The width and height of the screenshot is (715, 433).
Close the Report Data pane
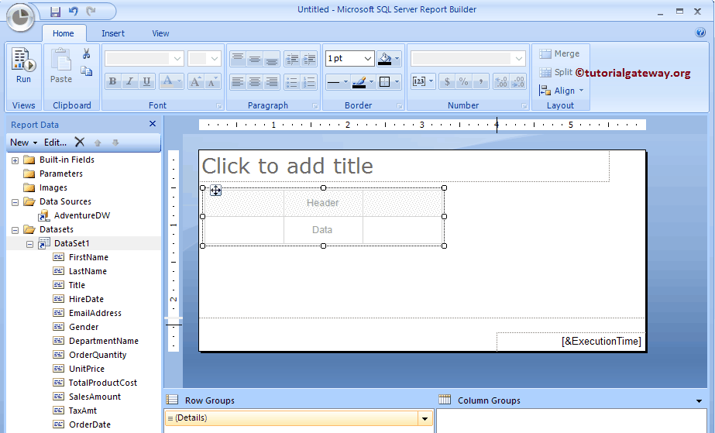(153, 123)
